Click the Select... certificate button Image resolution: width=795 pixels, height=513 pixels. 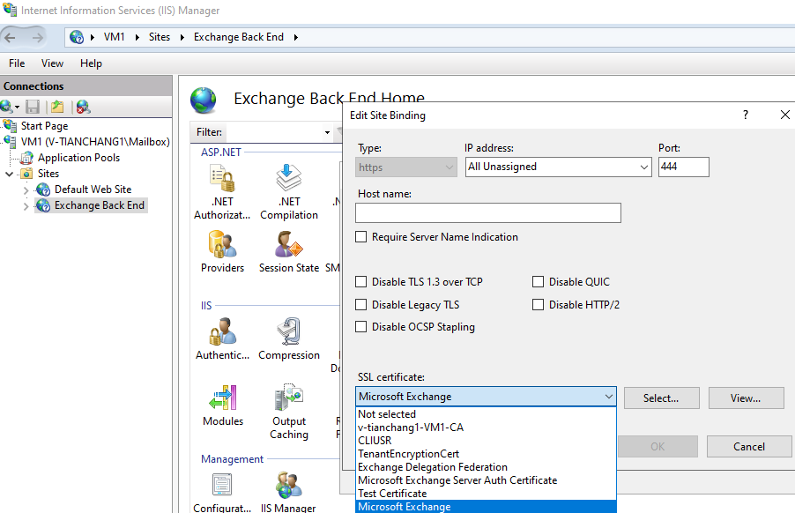pyautogui.click(x=661, y=398)
